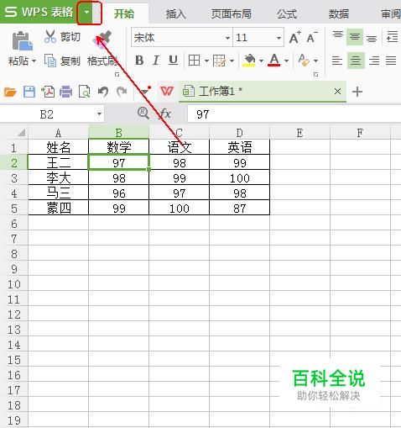Select row 5 header
This screenshot has width=401, height=428.
14,209
